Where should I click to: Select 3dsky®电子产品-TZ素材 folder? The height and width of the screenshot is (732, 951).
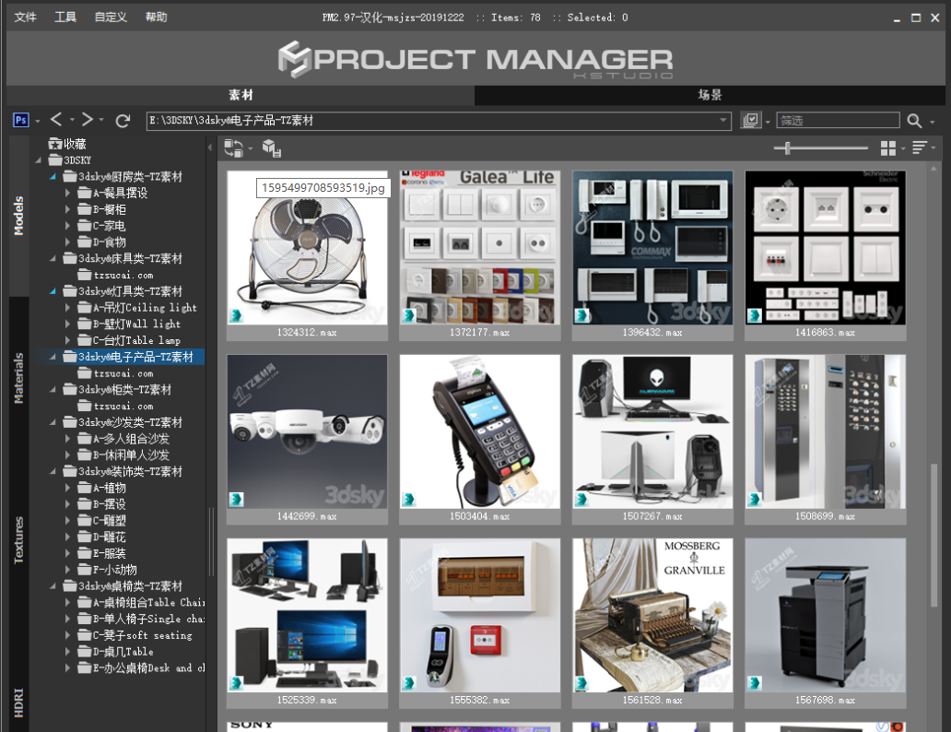[129, 357]
